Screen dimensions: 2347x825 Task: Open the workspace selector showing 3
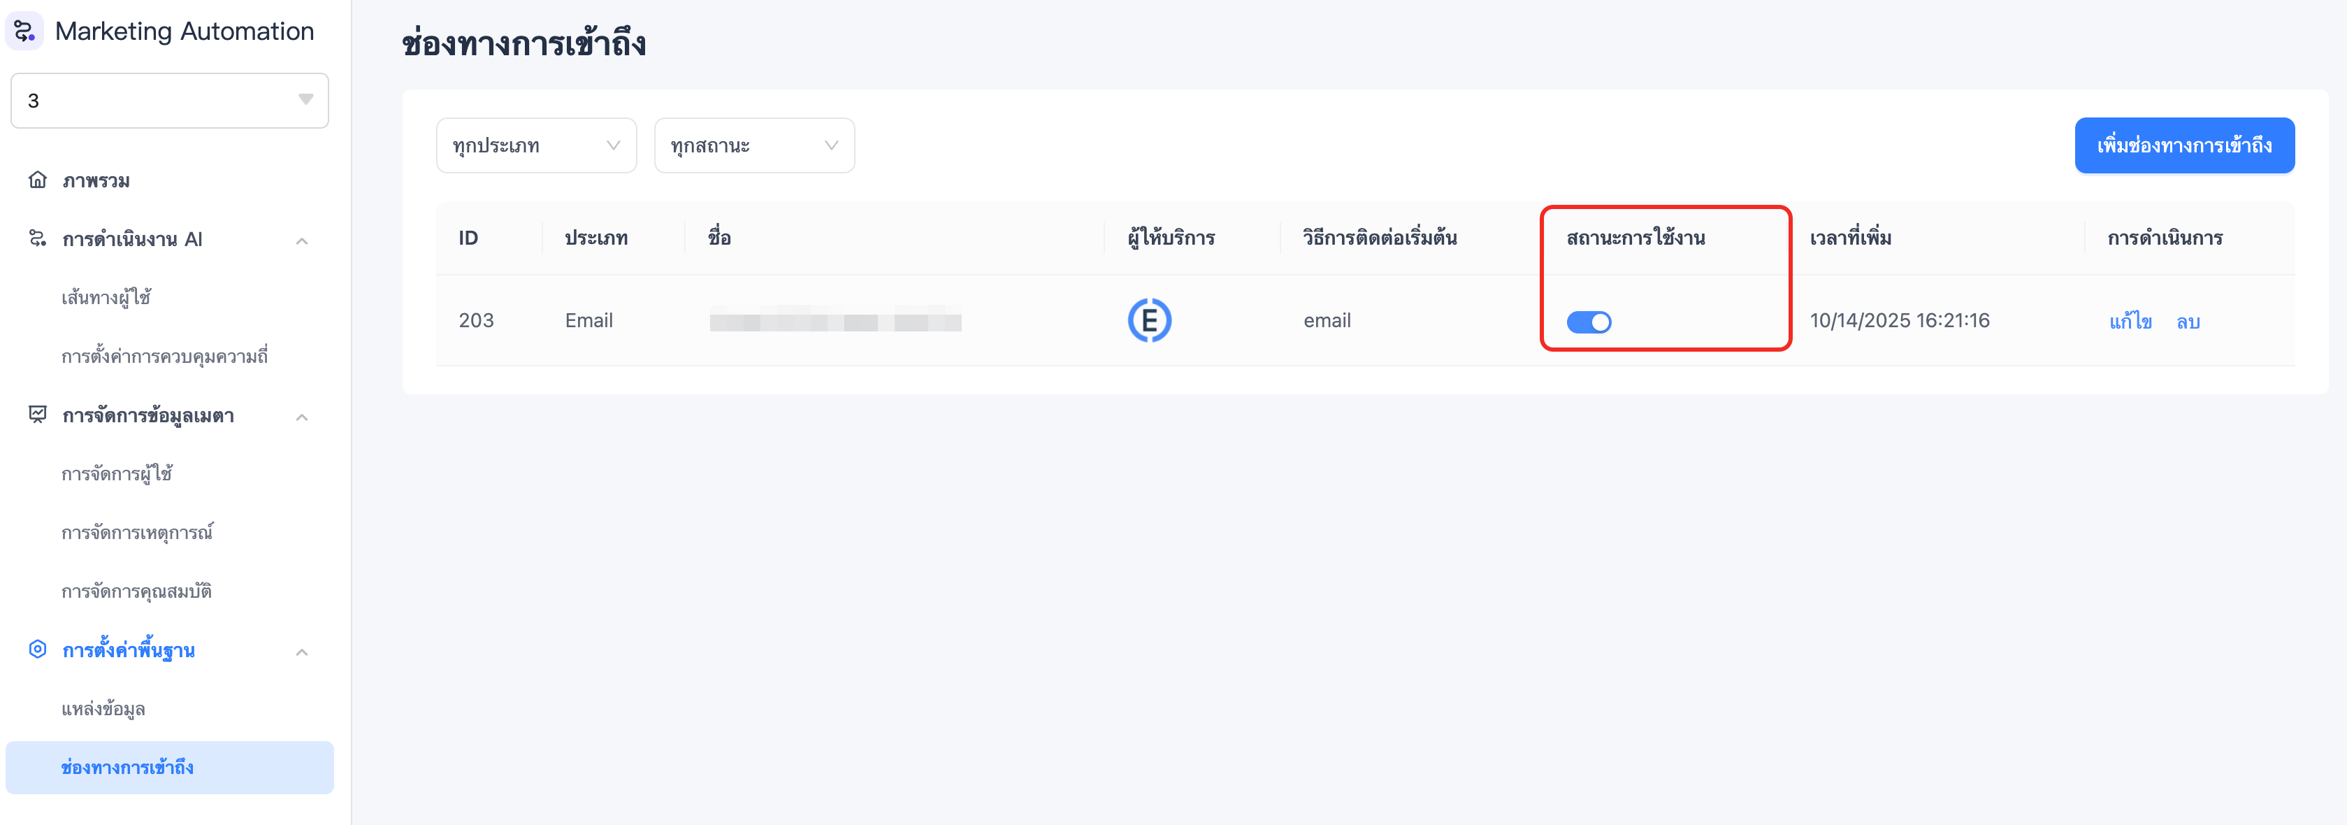(x=169, y=100)
